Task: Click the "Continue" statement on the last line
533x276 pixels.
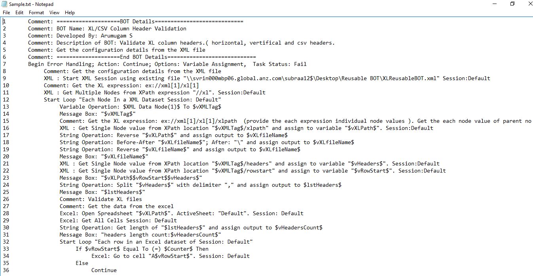Action: 104,270
